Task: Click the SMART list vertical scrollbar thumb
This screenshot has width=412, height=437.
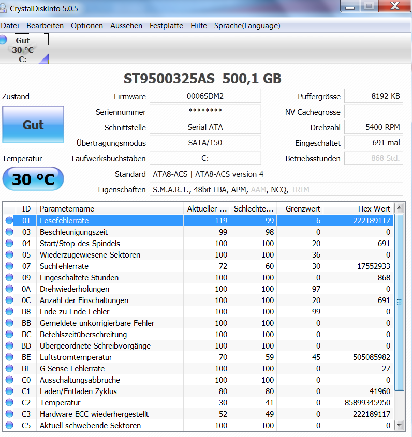Action: coord(400,303)
